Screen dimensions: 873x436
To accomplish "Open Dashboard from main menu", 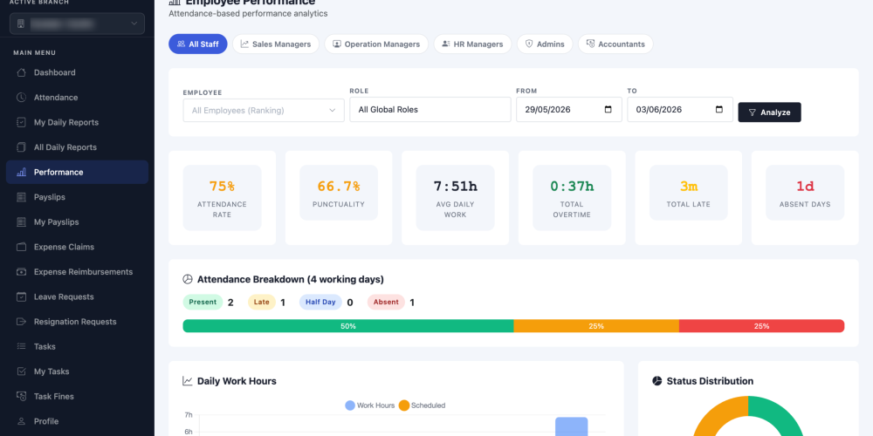I will (77, 73).
